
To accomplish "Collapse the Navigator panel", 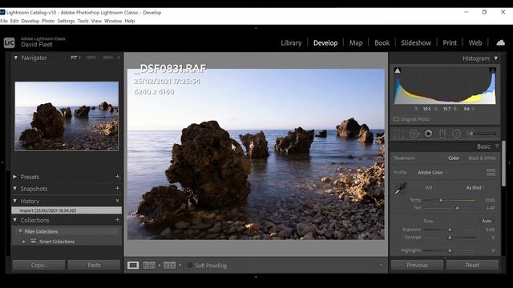I will click(x=16, y=58).
